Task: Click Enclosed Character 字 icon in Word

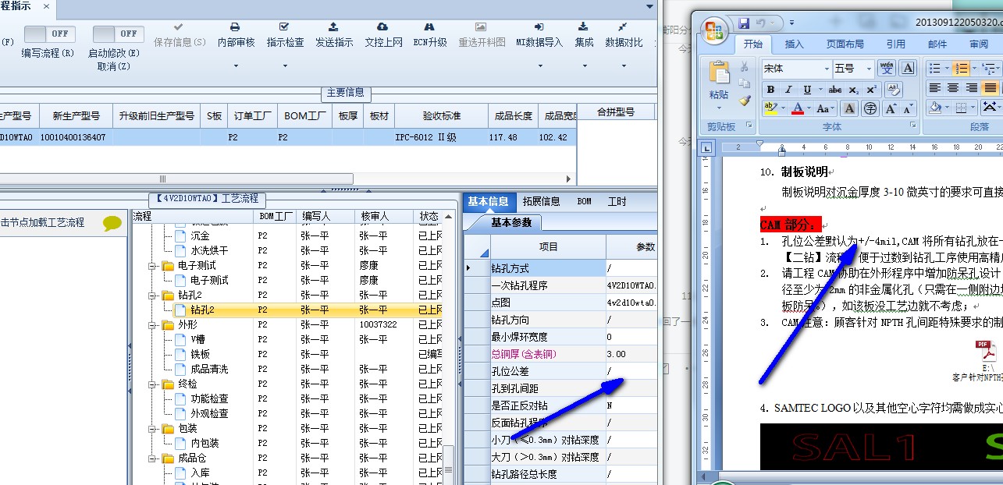Action: [870, 108]
